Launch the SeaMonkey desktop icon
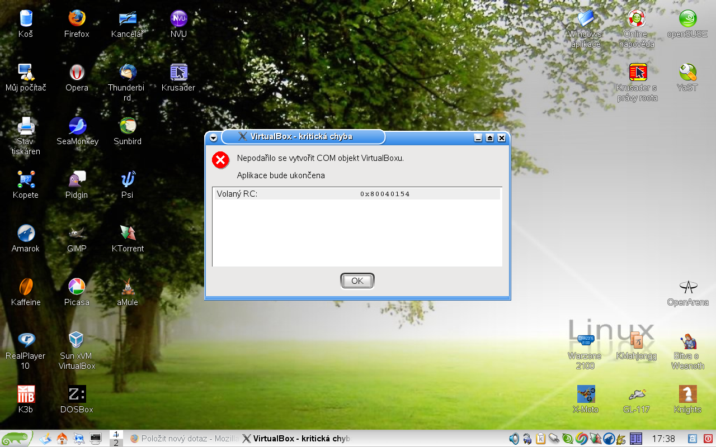Viewport: 716px width, 447px height. point(77,131)
